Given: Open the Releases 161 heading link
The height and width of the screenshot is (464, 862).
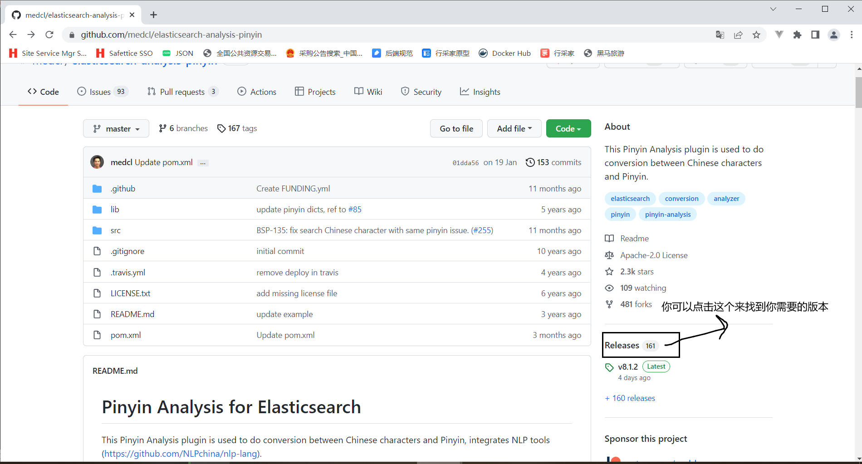Looking at the screenshot, I should click(632, 346).
